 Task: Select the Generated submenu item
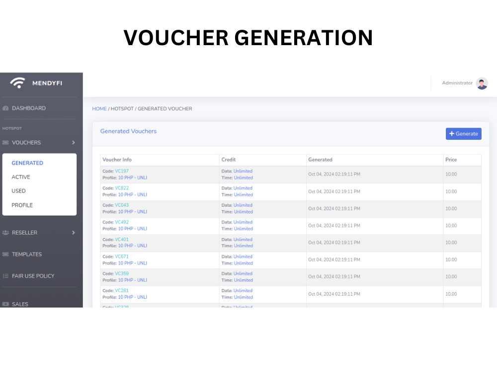27,163
